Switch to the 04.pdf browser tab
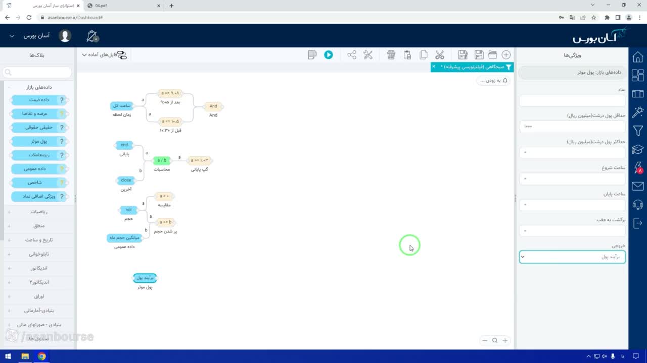Screen dimensions: 647x363 pos(123,6)
